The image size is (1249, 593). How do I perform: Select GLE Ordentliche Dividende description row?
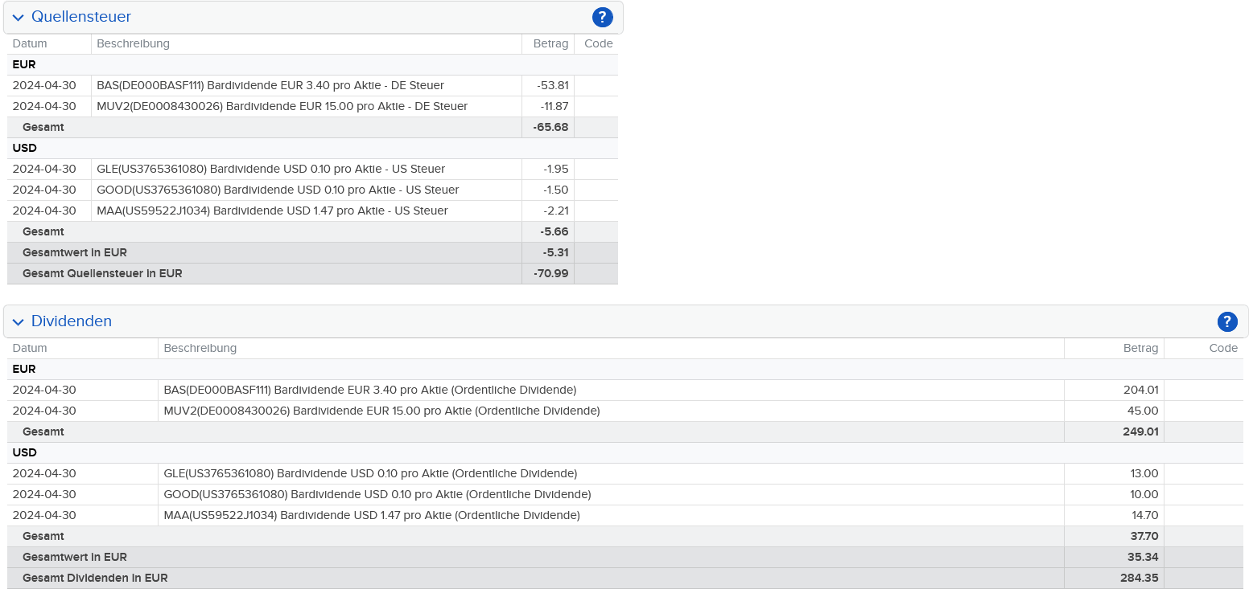coord(370,473)
